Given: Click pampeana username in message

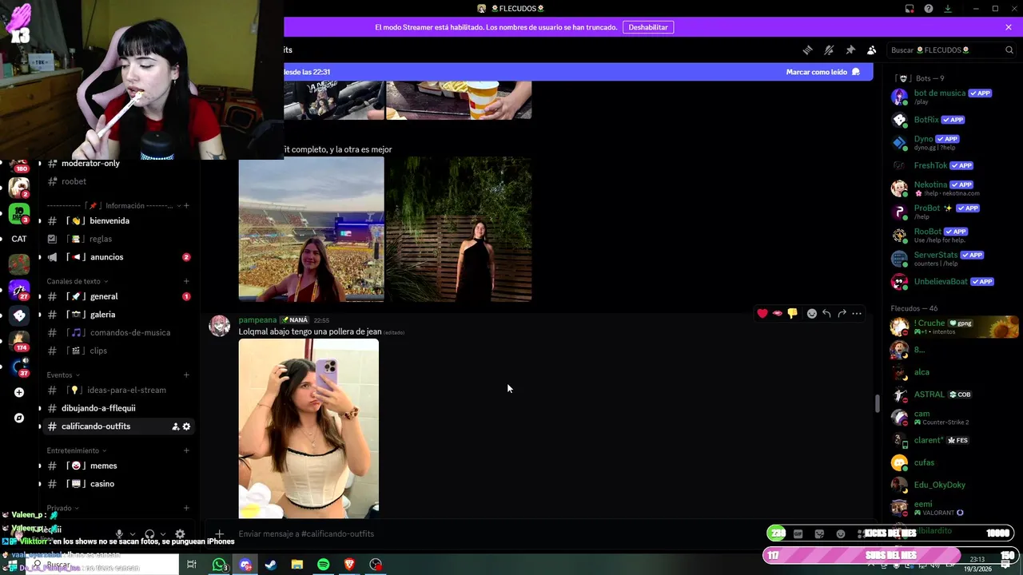Looking at the screenshot, I should point(257,319).
